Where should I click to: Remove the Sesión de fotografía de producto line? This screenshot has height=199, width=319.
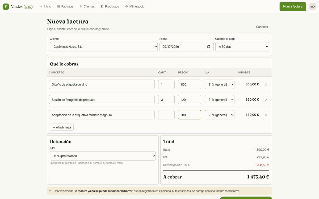click(x=266, y=100)
